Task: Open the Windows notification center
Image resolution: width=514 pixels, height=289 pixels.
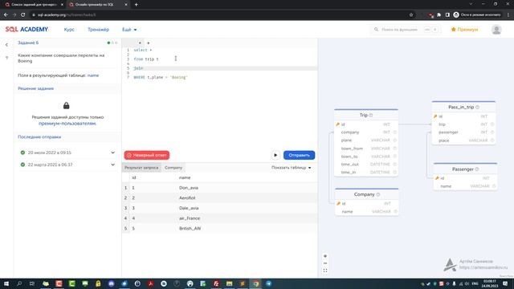Action: pyautogui.click(x=505, y=283)
